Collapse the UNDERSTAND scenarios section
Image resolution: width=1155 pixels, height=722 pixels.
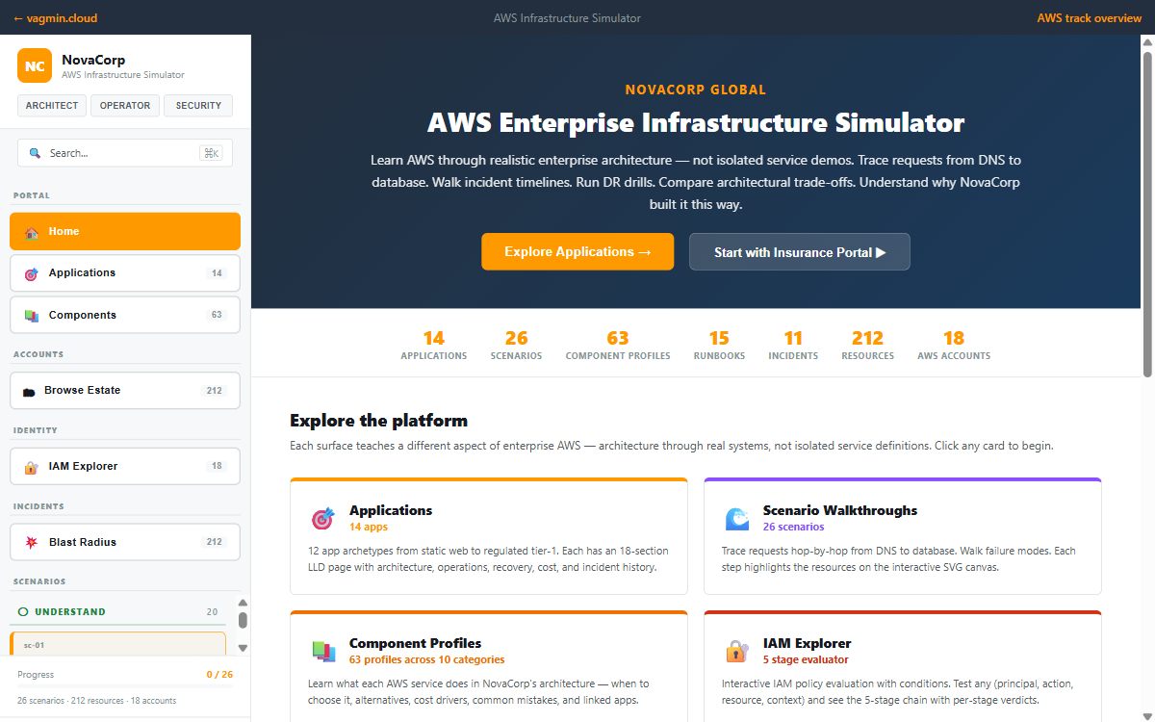click(69, 611)
